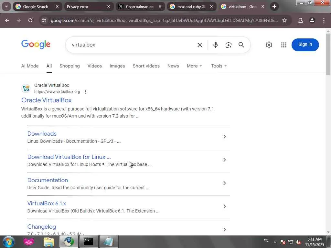Click the Google logo

point(36,44)
